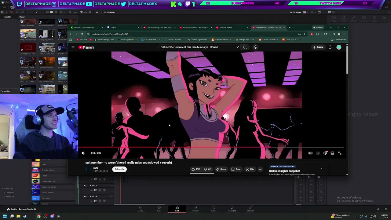
Task: Expand the Favorites section in Resolve
Action: pos(2,189)
